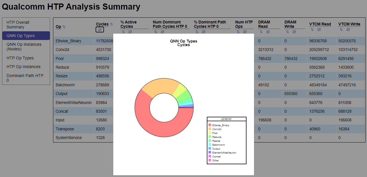Open chart view for Num Dominant Path Cycles
Viewport: 367px width, 177px height.
point(162,32)
